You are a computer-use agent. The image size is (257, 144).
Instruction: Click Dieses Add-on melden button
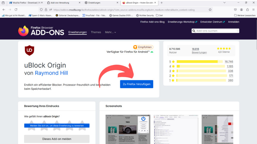(x=57, y=139)
